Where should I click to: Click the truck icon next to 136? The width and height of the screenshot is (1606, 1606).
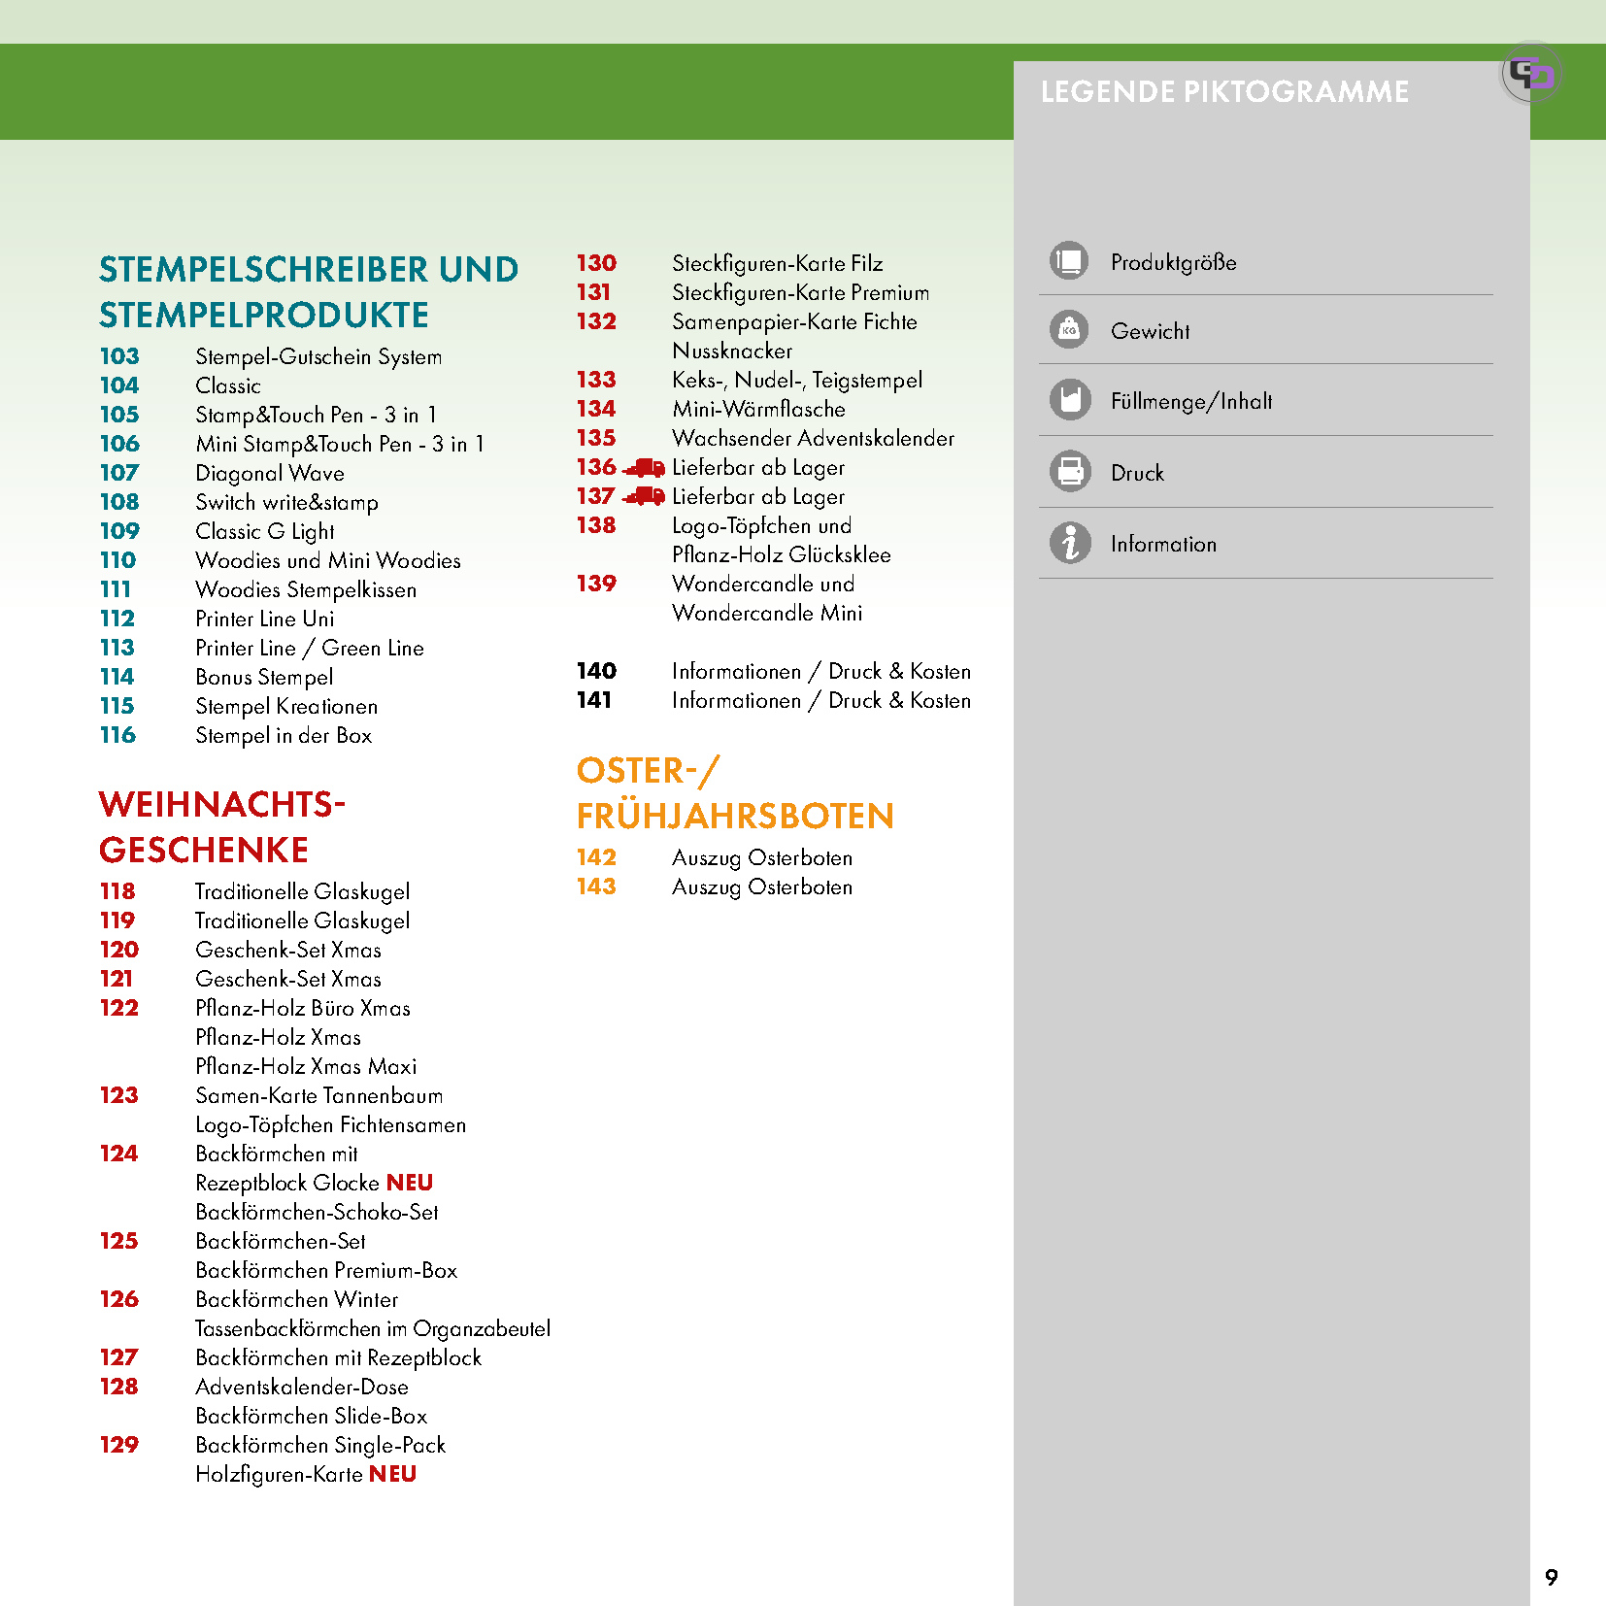click(644, 468)
